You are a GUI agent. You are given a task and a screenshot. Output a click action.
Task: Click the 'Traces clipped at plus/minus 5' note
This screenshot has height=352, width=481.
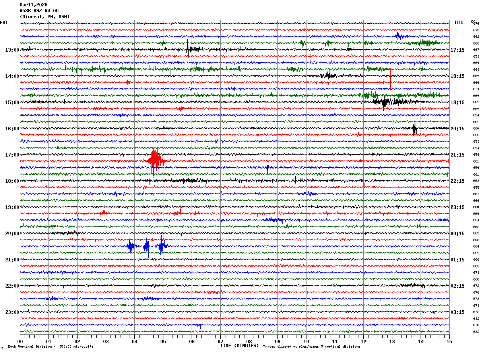[x=312, y=347]
